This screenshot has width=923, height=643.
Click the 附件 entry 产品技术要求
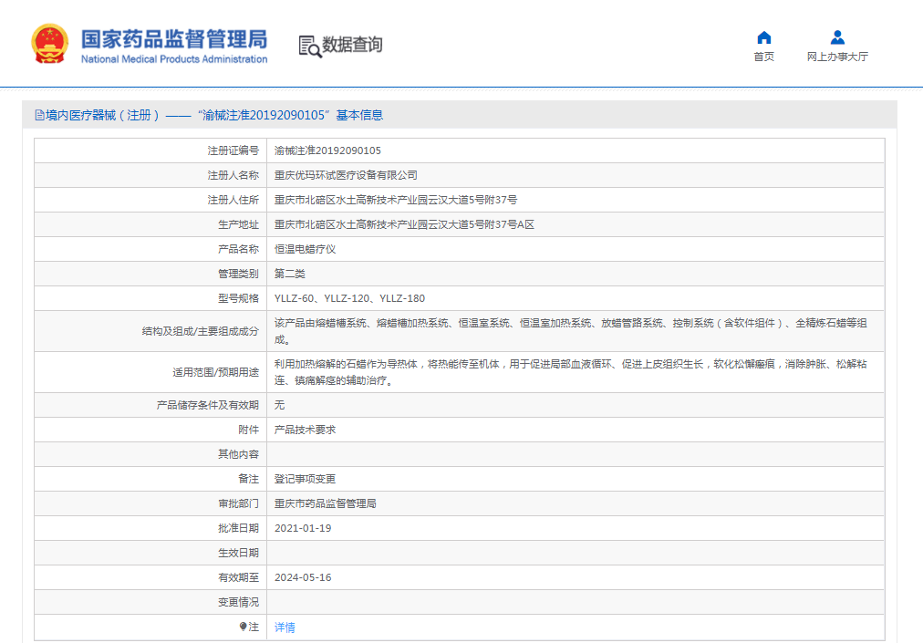pos(306,429)
